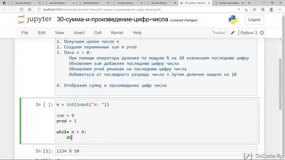The image size is (285, 160).
Task: Click line starting 'При помощи оператора деления'
Action: (159, 58)
